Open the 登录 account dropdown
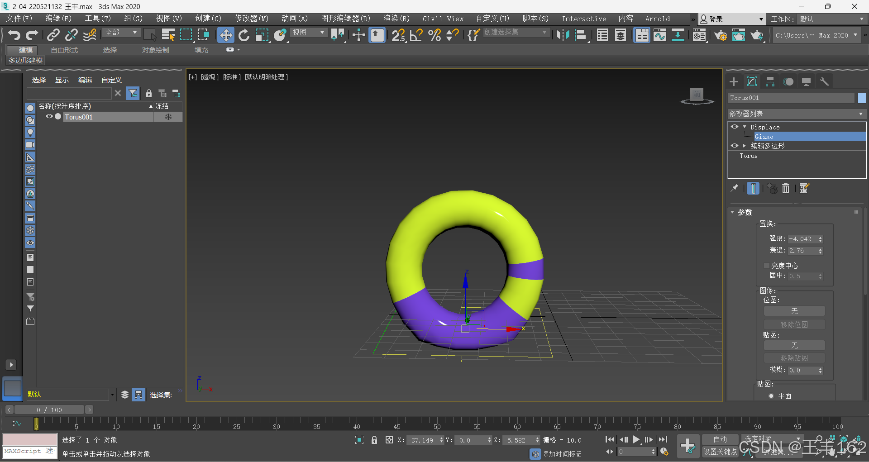The width and height of the screenshot is (869, 462). click(x=732, y=19)
